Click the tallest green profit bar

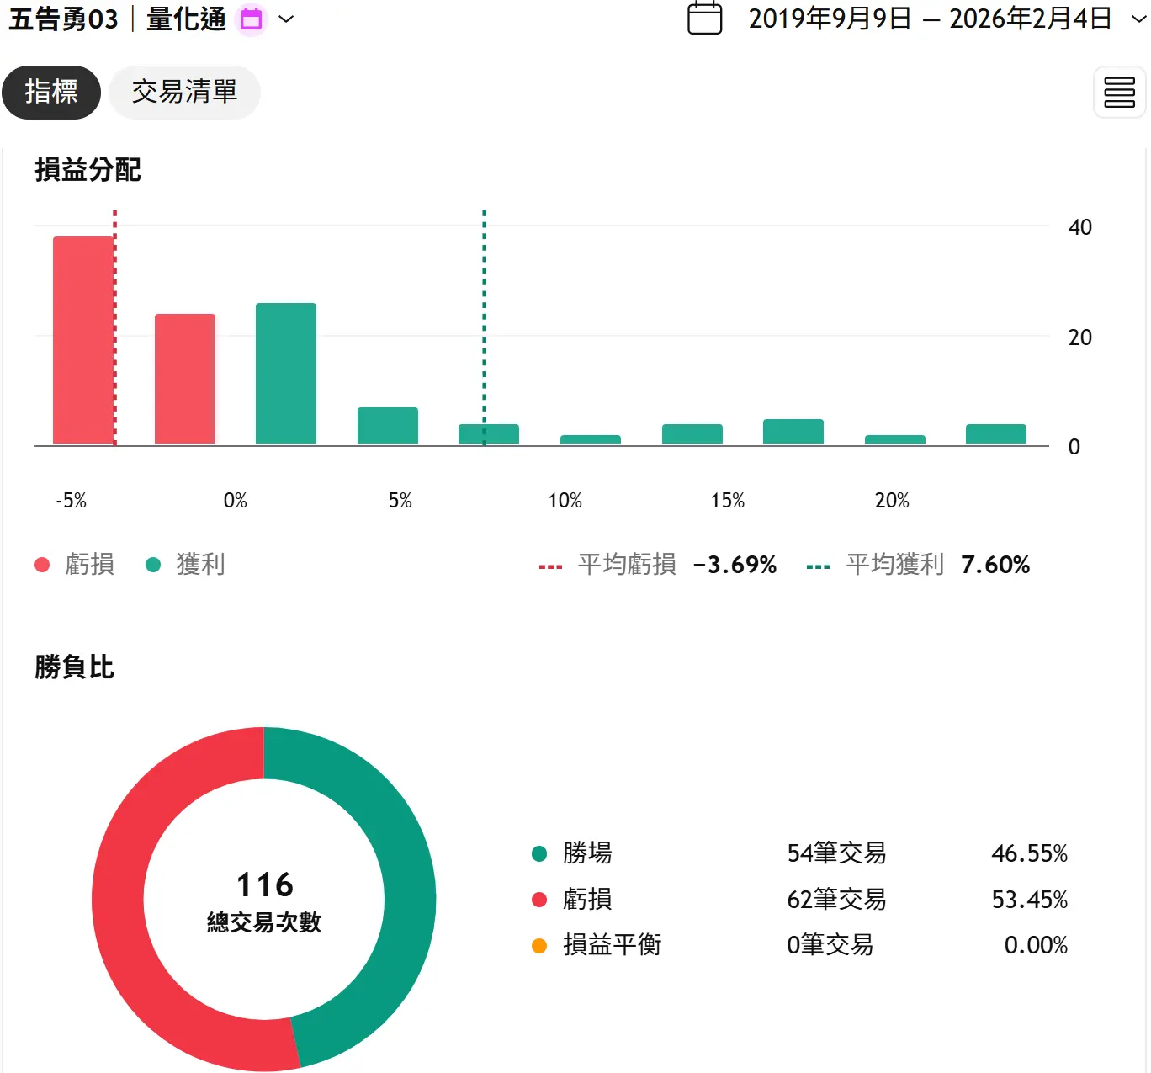[286, 373]
